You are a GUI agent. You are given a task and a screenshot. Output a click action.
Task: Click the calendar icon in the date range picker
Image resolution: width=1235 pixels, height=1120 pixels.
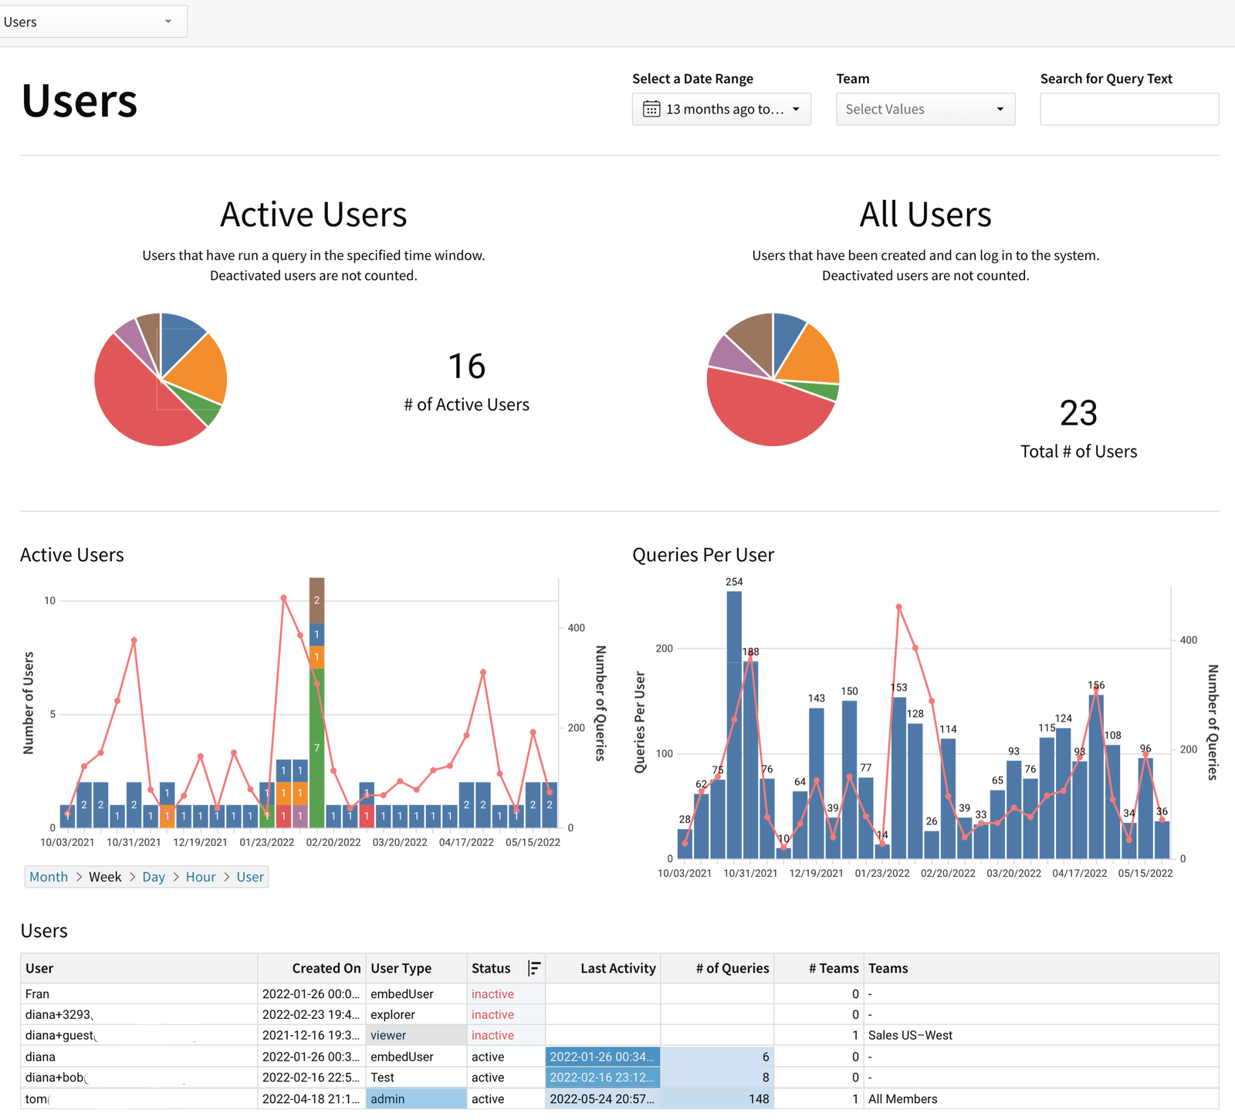click(653, 109)
